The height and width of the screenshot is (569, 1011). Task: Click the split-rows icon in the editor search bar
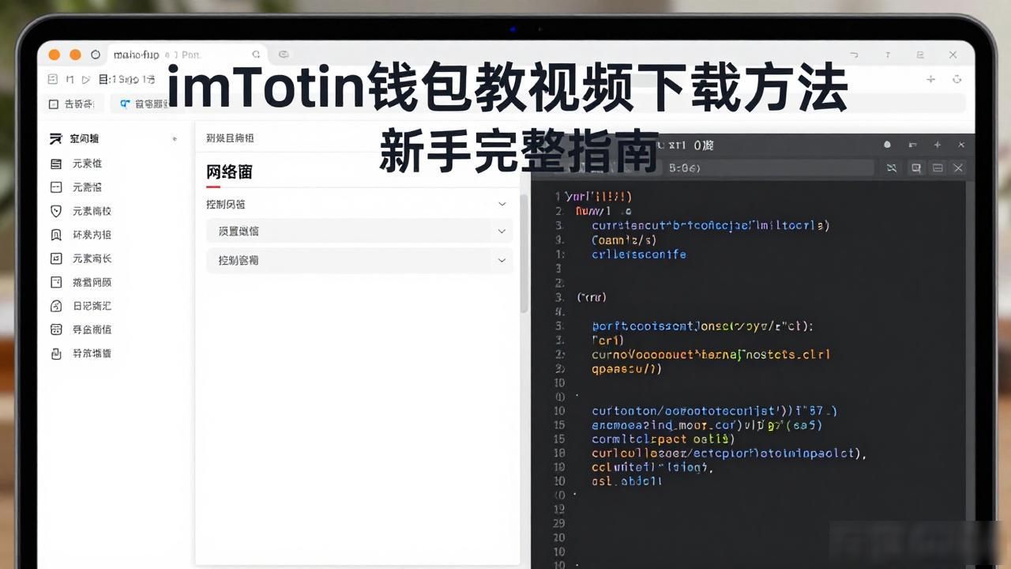tap(938, 168)
